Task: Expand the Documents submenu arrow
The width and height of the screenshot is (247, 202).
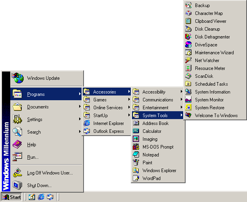Action: 80,107
